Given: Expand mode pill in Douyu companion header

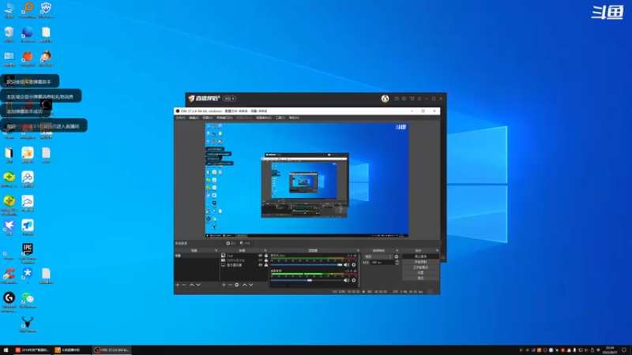Looking at the screenshot, I should click(229, 99).
